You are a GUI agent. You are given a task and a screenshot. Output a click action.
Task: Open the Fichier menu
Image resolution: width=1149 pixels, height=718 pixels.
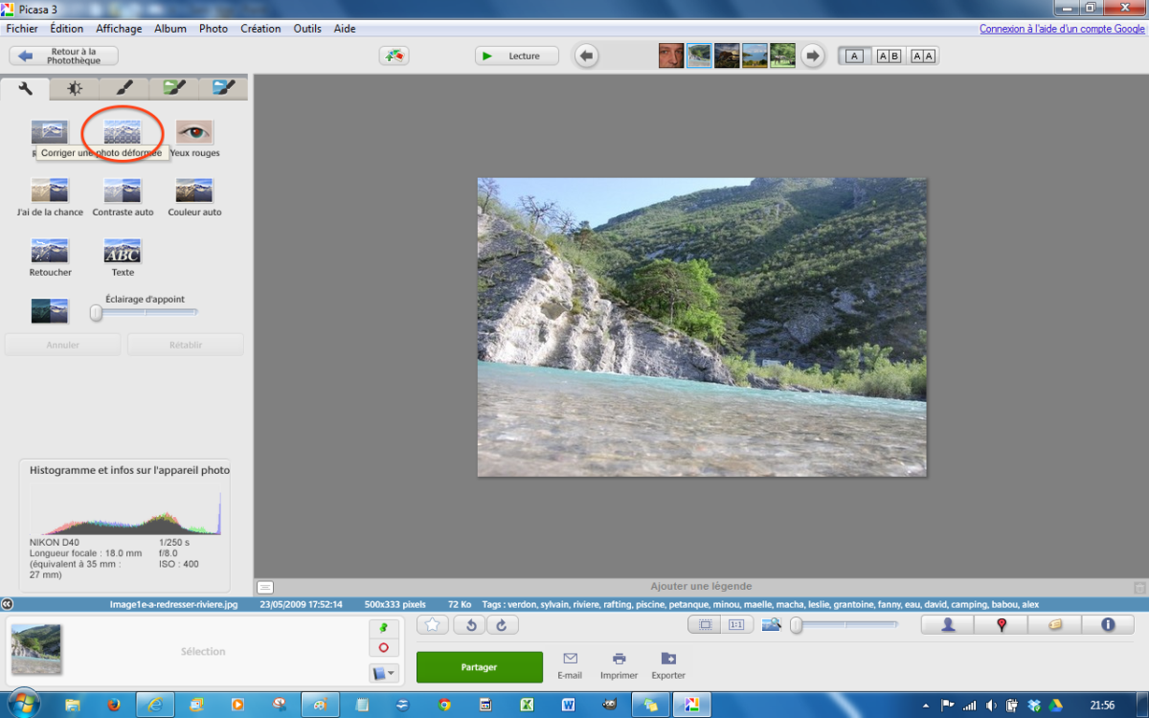tap(22, 29)
